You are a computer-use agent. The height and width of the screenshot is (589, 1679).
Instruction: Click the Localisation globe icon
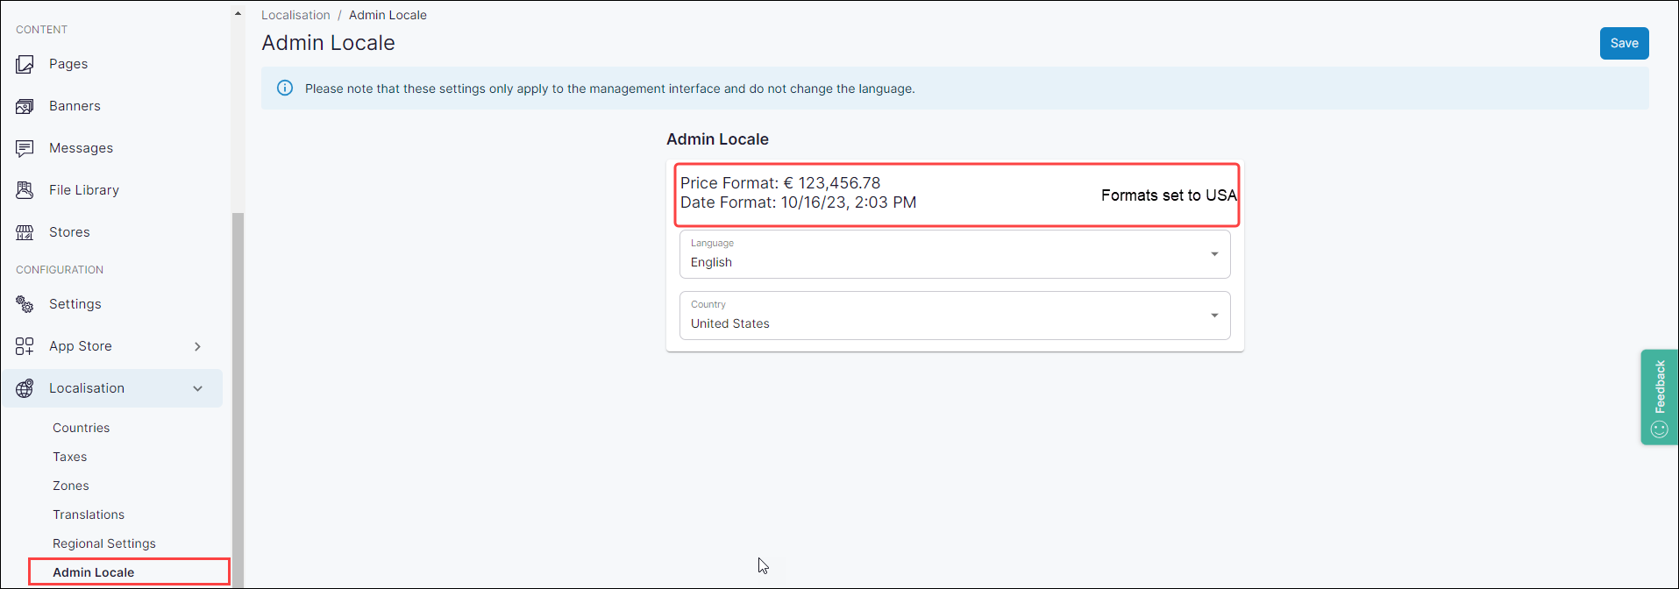point(25,388)
